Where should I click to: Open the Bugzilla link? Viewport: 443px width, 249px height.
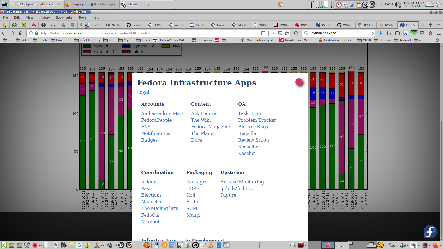coord(247,133)
